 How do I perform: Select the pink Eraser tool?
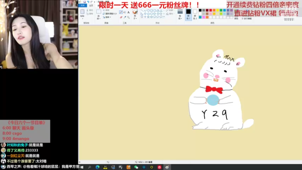121,17
